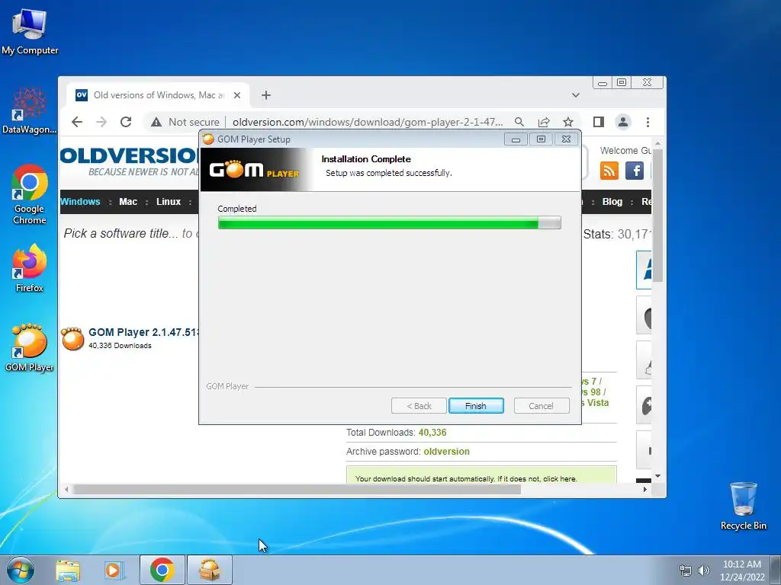
Task: Select the Old versions of Windows tab
Action: [x=159, y=95]
